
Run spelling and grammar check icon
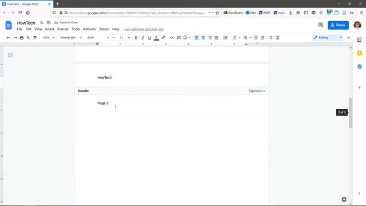point(28,38)
